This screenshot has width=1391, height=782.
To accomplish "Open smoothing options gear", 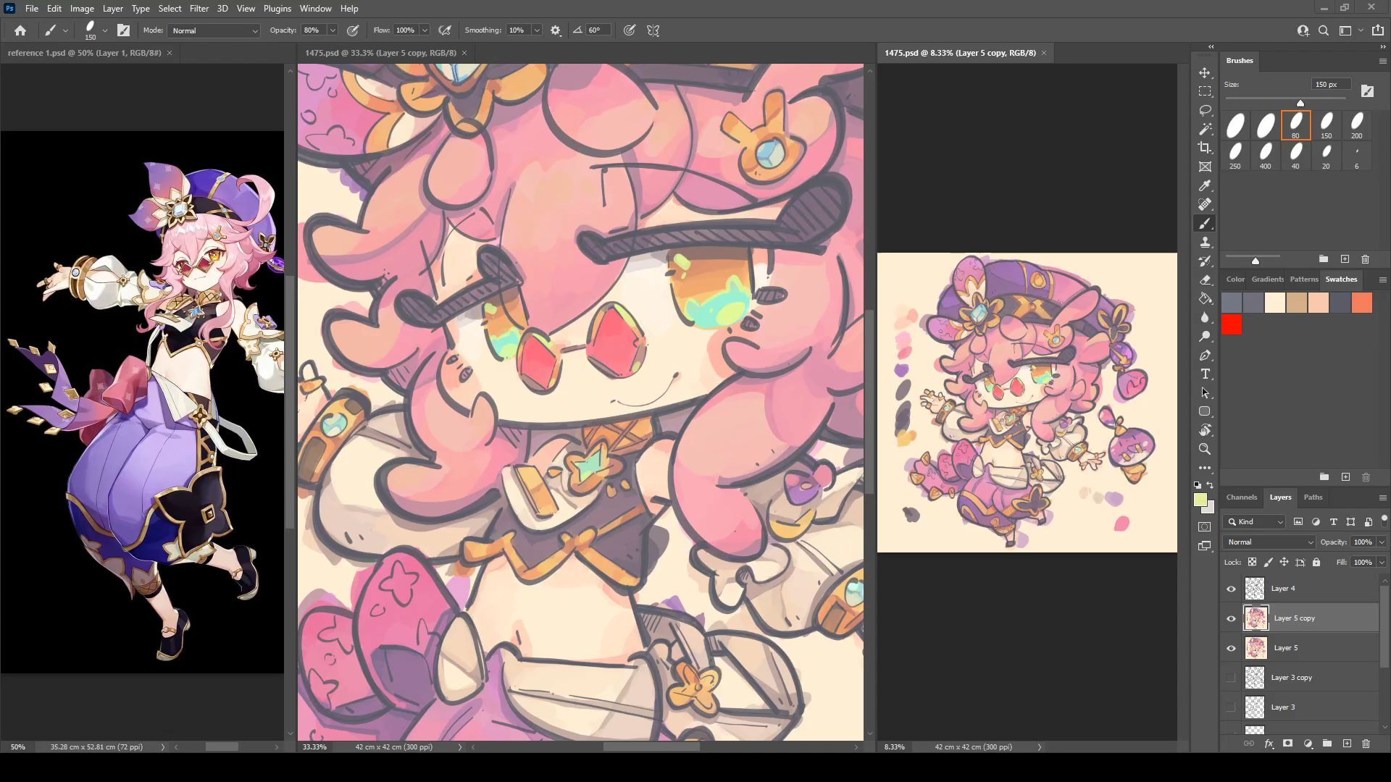I will click(556, 30).
